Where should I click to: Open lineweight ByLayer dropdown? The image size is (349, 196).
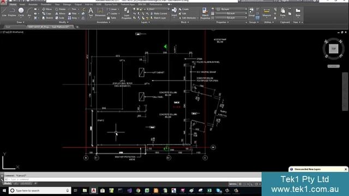tap(231, 13)
